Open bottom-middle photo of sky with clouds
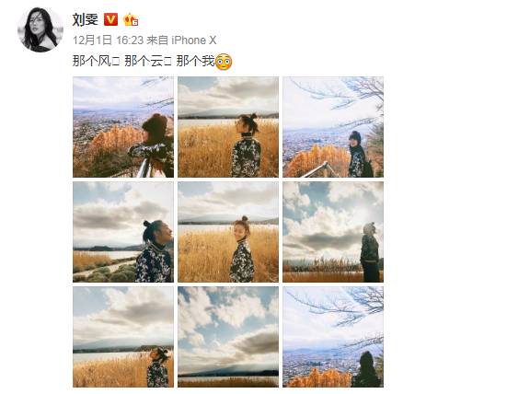This screenshot has width=507, height=394. pyautogui.click(x=228, y=337)
